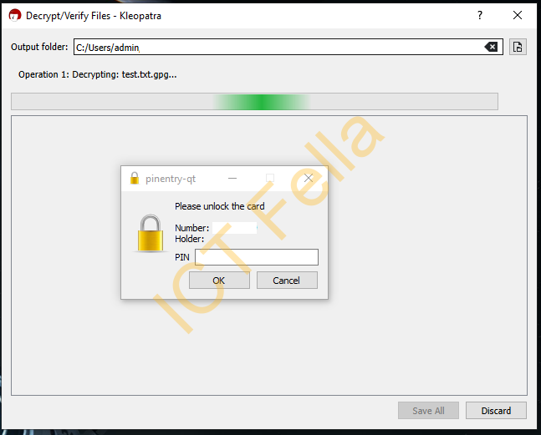This screenshot has height=435, width=541.
Task: Minimize the pinentry-qt dialog
Action: click(x=232, y=179)
